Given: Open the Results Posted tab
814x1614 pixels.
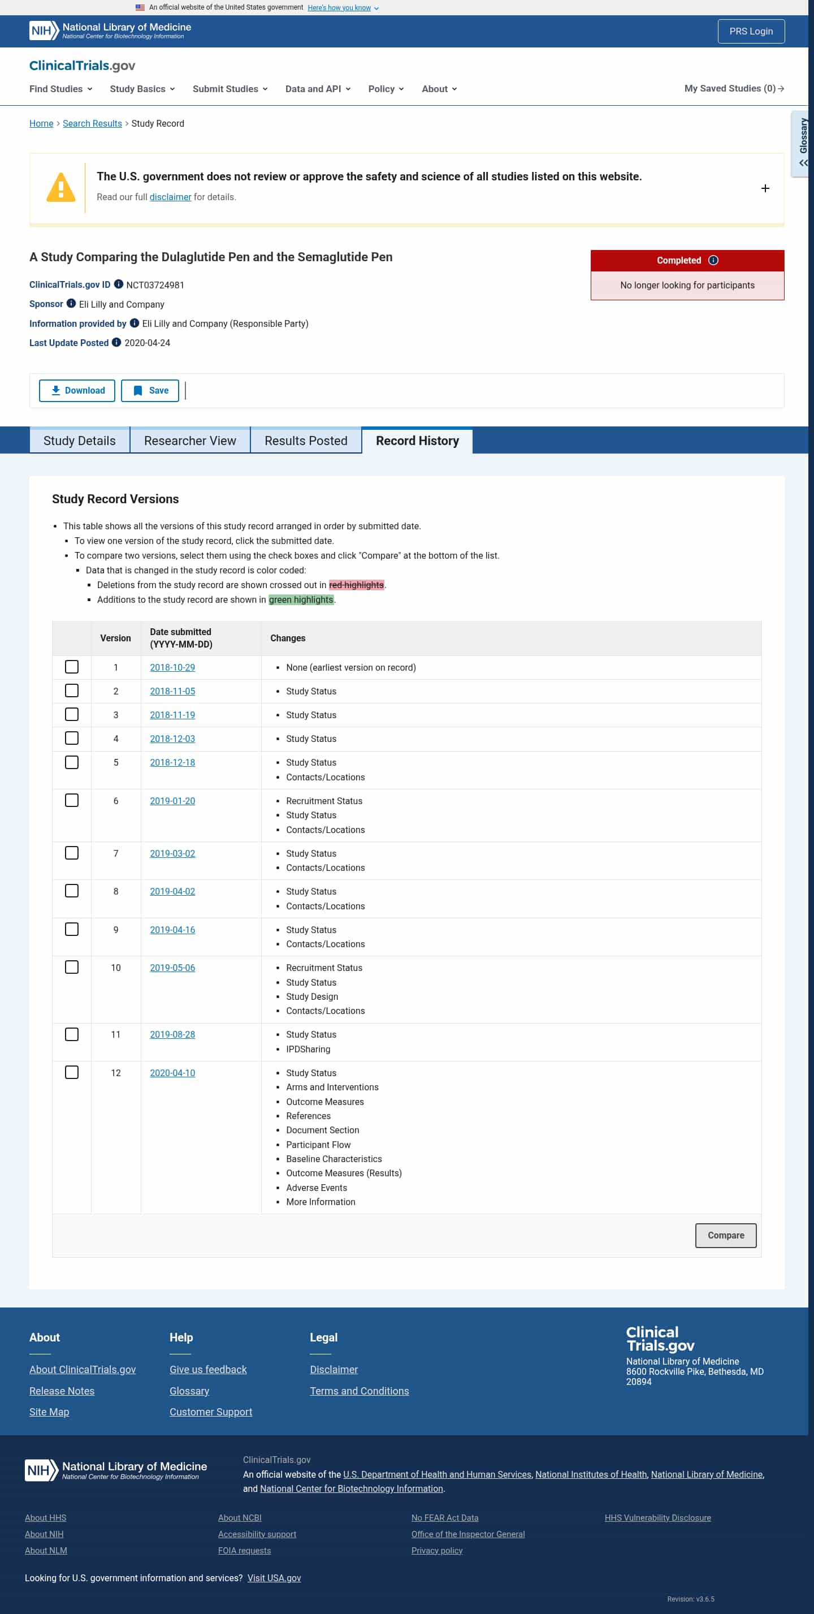Looking at the screenshot, I should 306,441.
